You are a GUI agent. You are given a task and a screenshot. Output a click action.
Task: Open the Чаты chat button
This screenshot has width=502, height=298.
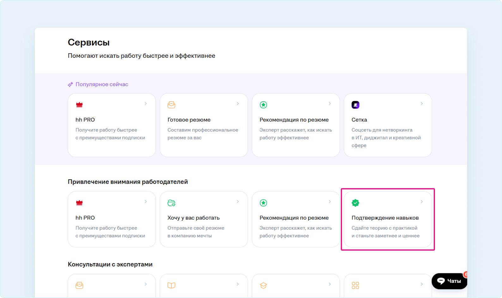tap(449, 281)
